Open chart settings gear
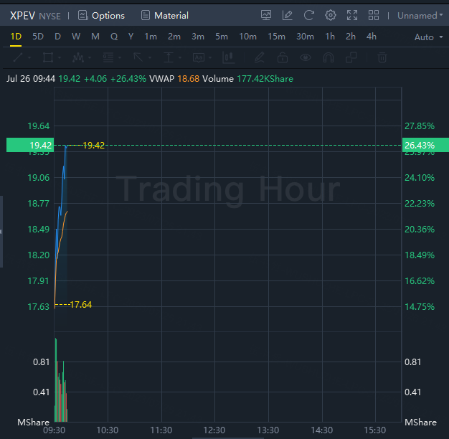Screen dimensions: 449x439 (331, 15)
